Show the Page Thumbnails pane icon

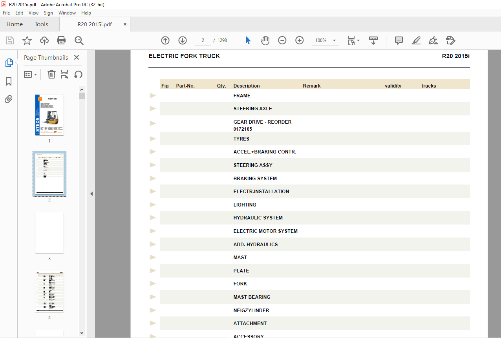click(x=9, y=62)
